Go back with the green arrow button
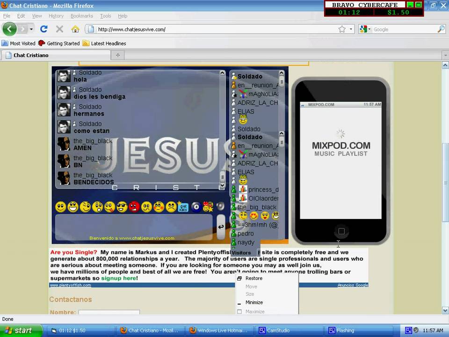Viewport: 449px width, 337px height. (9, 29)
